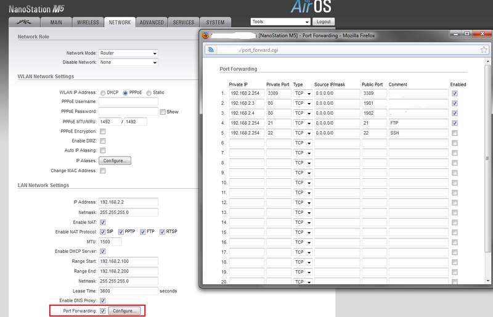Toggle the Port Forwarding checkbox
Viewport: 493px width, 317px height.
click(x=103, y=311)
